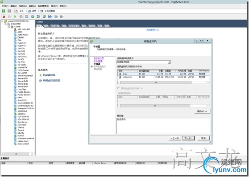The height and width of the screenshot is (177, 249).
Task: Click the TMG01 VM icon
Action: pos(15,128)
